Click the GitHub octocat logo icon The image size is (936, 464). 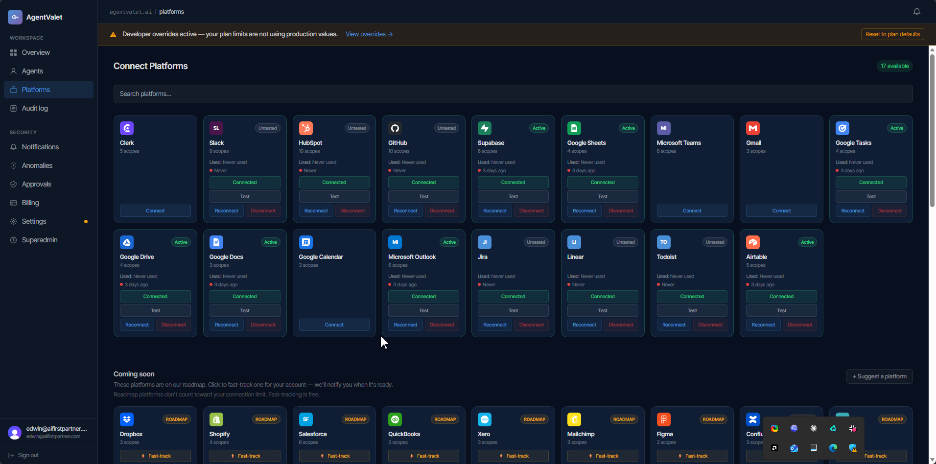coord(395,128)
